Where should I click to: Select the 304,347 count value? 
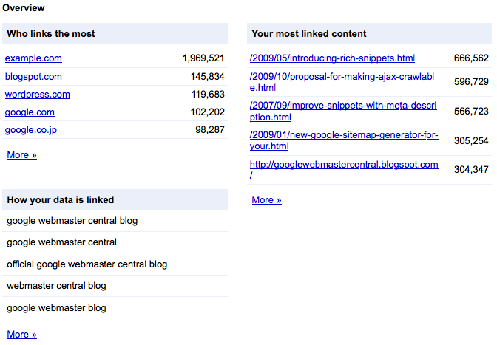[x=471, y=170]
